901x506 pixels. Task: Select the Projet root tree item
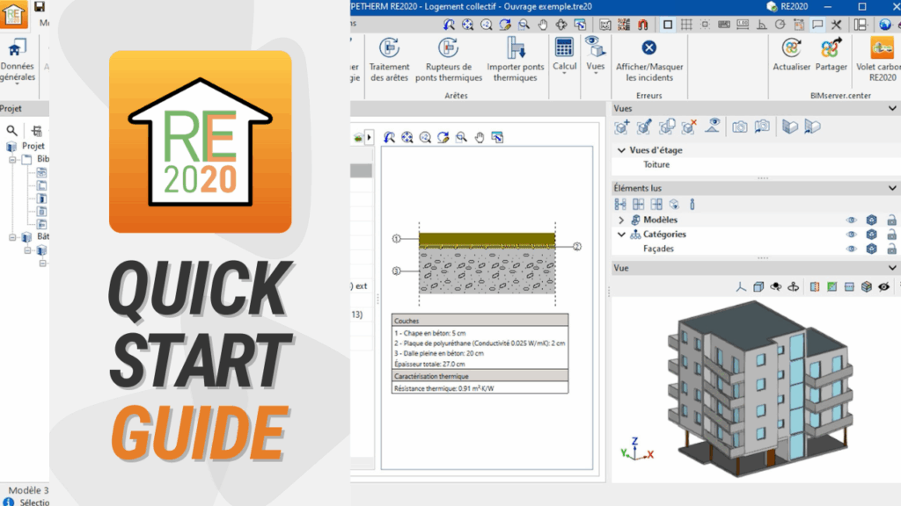[x=33, y=146]
